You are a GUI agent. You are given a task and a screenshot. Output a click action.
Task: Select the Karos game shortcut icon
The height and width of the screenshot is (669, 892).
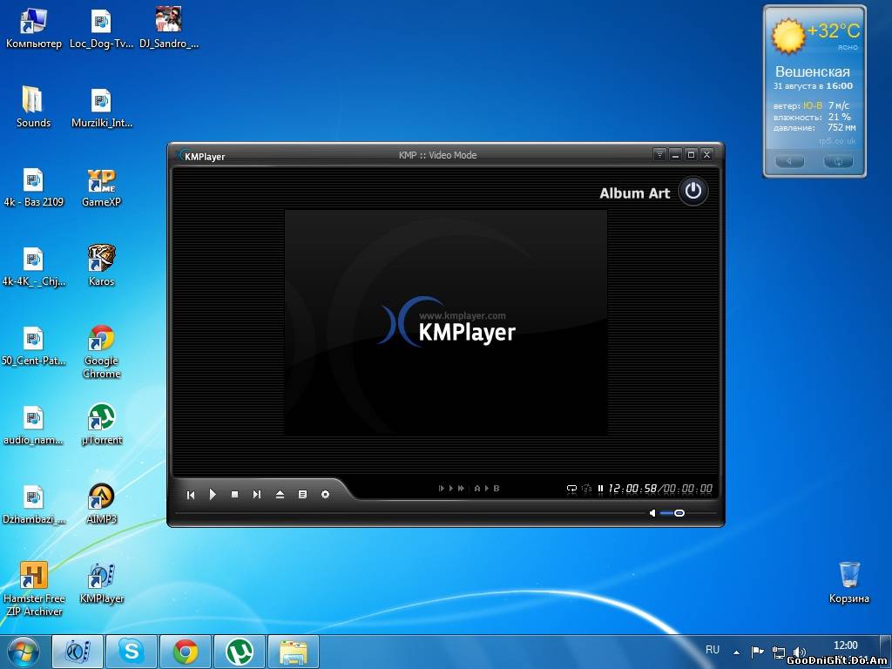[101, 267]
